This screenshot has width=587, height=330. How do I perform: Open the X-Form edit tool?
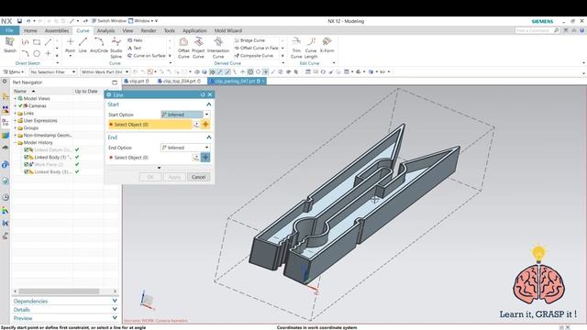[327, 45]
